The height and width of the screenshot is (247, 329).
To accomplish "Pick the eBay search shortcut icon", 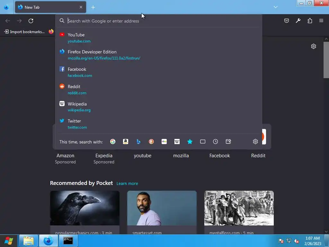I will [x=164, y=142].
